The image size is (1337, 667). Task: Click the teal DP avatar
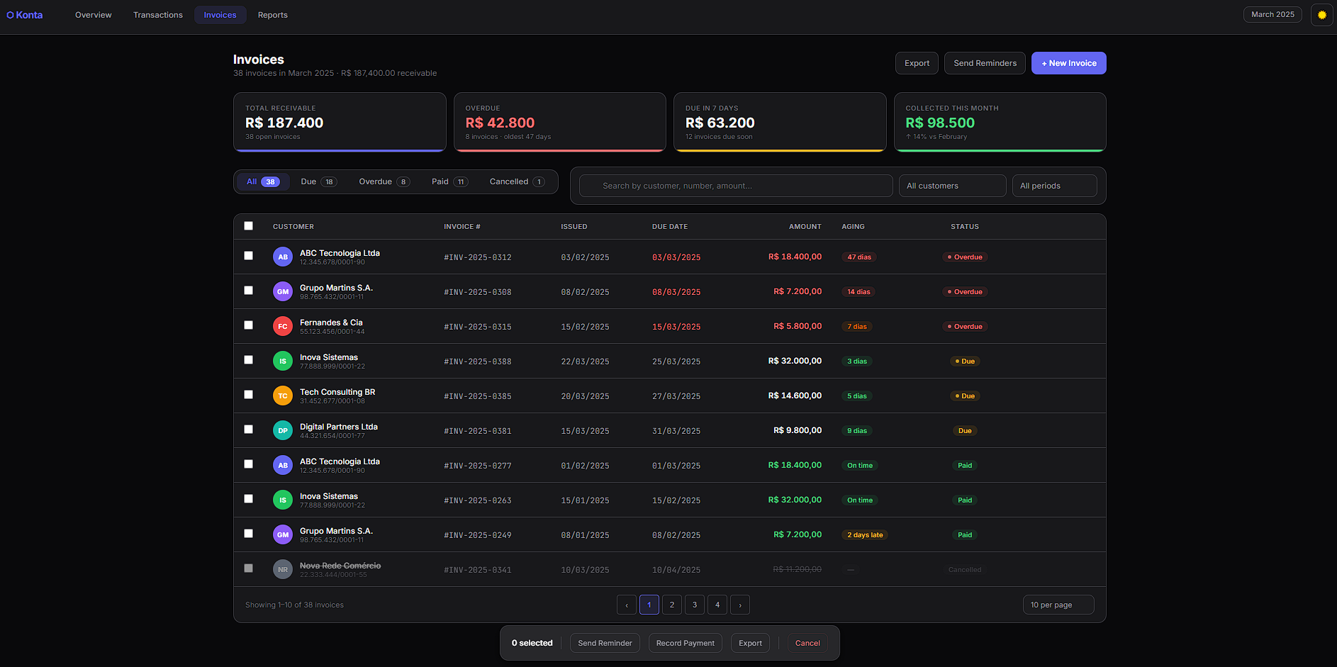pos(283,430)
